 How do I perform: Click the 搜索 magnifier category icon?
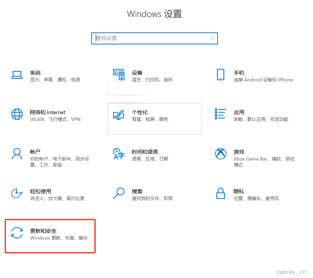coord(119,193)
